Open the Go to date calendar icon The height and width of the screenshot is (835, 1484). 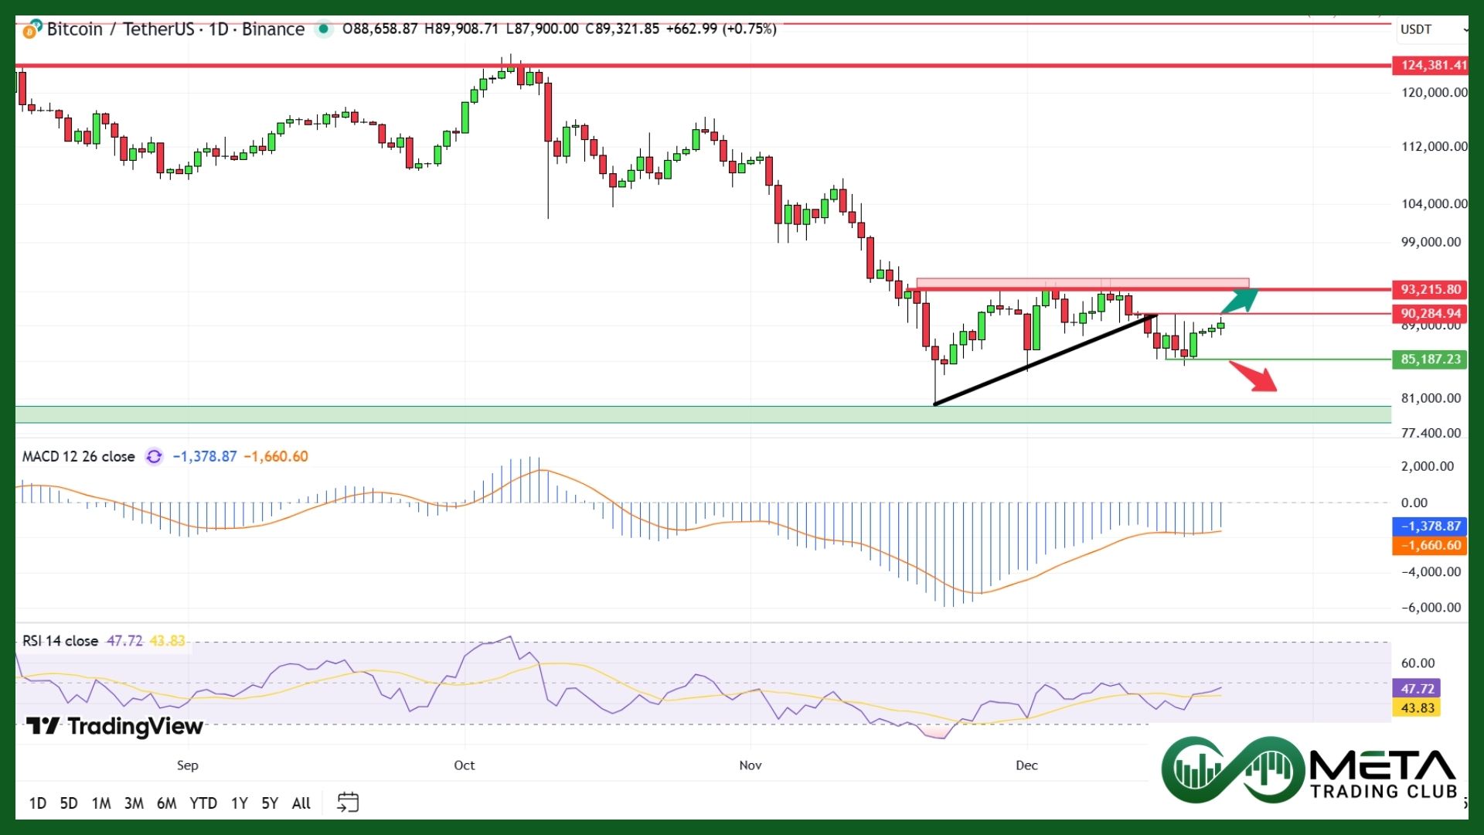coord(348,803)
